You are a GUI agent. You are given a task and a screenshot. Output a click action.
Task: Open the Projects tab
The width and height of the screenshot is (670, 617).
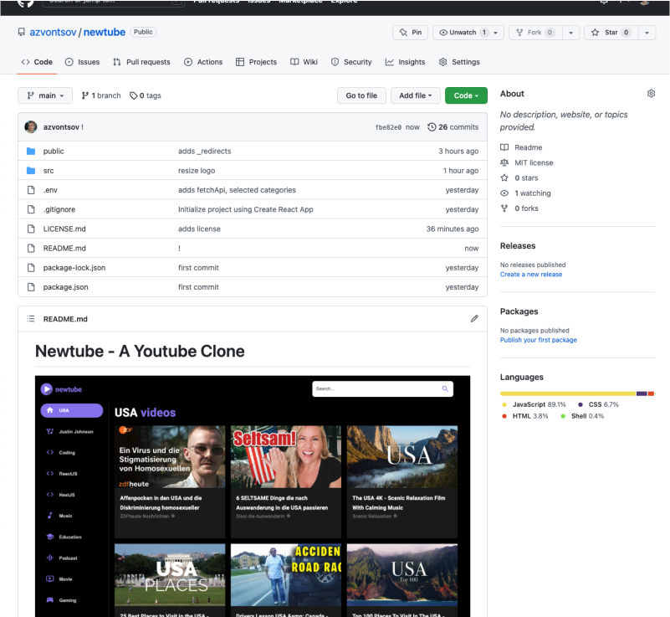[257, 62]
